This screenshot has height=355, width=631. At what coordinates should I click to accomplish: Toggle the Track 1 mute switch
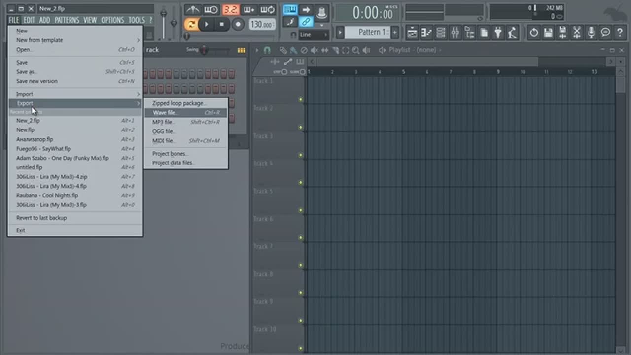click(300, 100)
